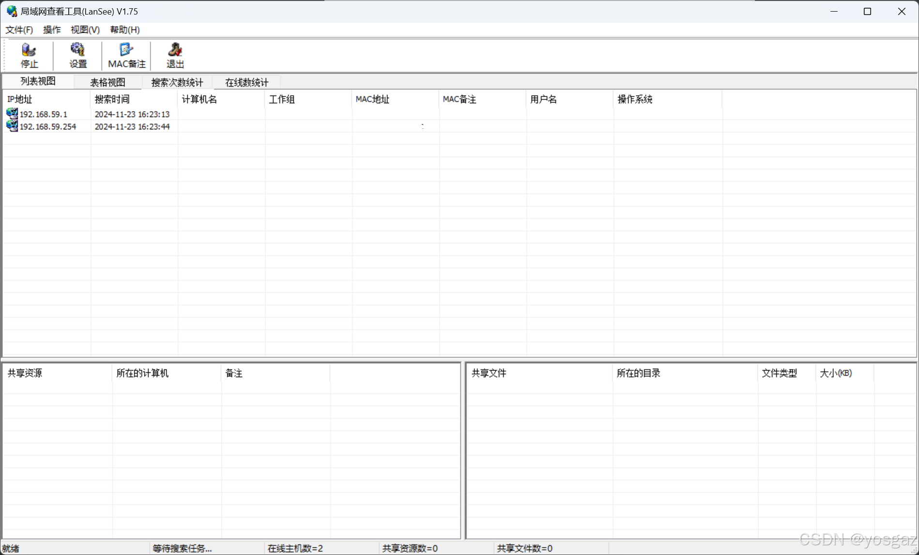Switch to the 表格视图 tab
919x555 pixels.
pyautogui.click(x=107, y=82)
